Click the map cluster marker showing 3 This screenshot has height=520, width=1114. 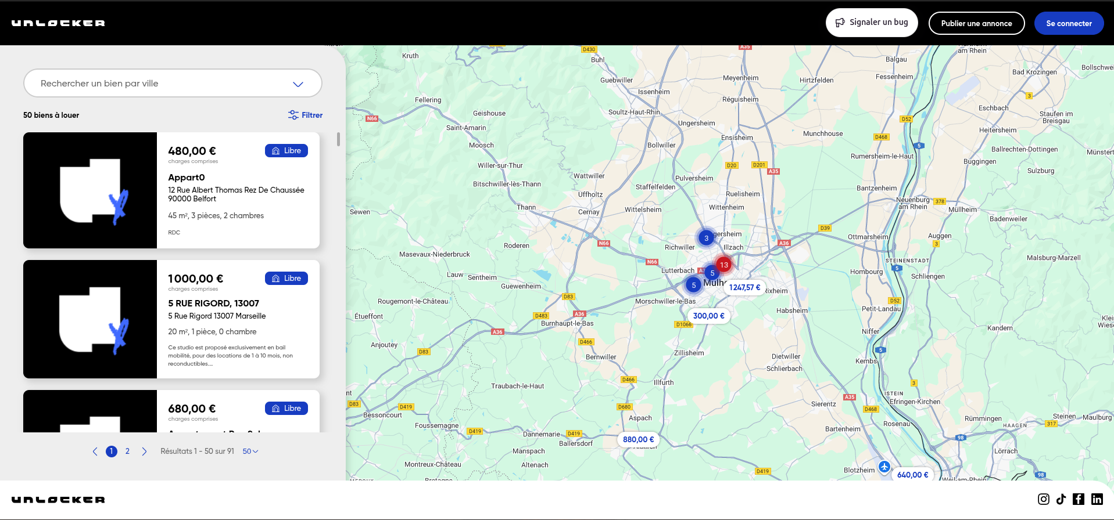(x=706, y=238)
